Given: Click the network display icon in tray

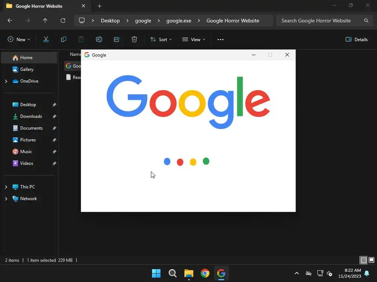Looking at the screenshot, I should pyautogui.click(x=320, y=273).
